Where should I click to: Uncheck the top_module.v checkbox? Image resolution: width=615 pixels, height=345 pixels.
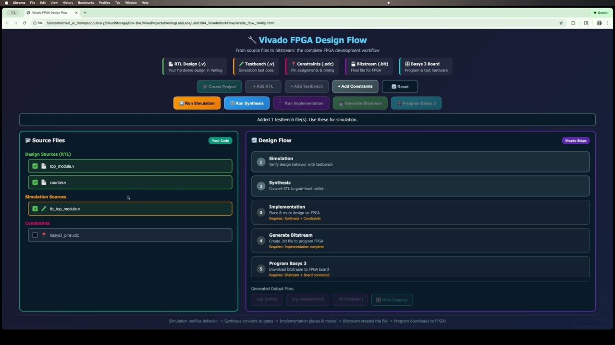tap(35, 166)
